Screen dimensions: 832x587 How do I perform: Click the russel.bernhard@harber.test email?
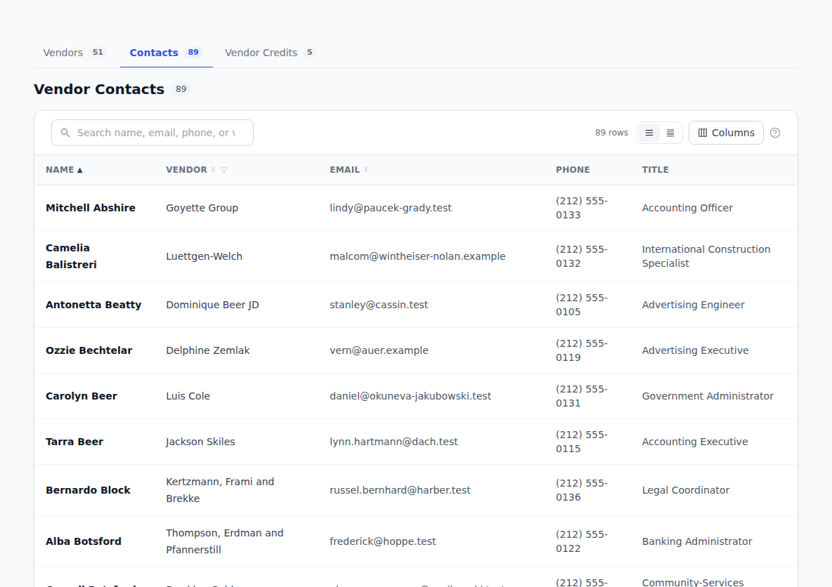400,491
